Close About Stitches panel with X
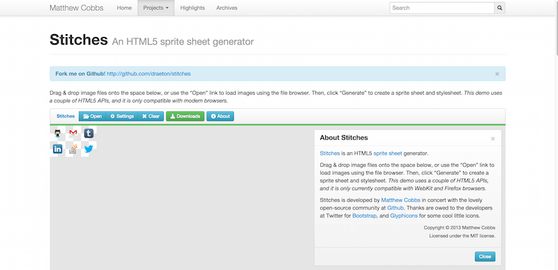The width and height of the screenshot is (558, 270). point(493,139)
